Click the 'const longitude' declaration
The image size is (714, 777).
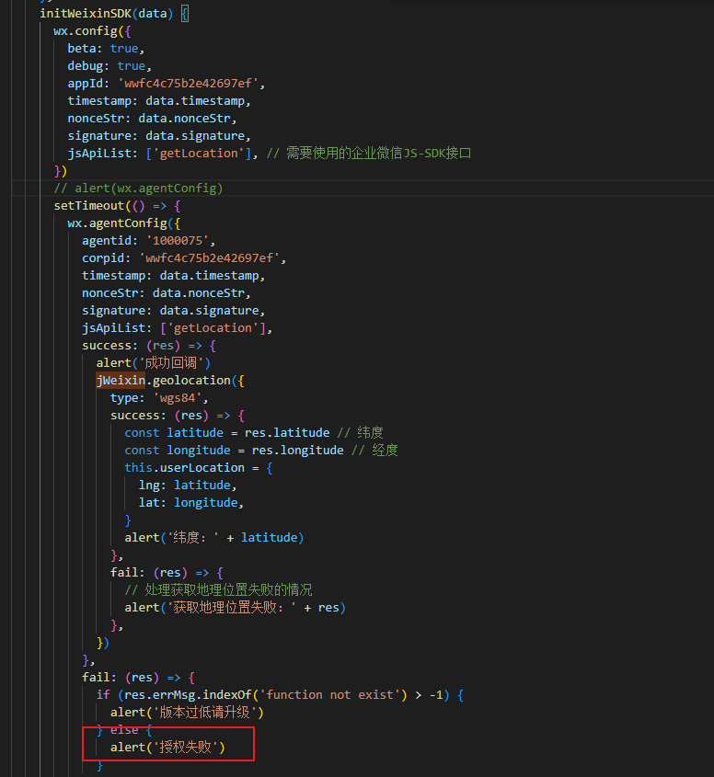(234, 451)
